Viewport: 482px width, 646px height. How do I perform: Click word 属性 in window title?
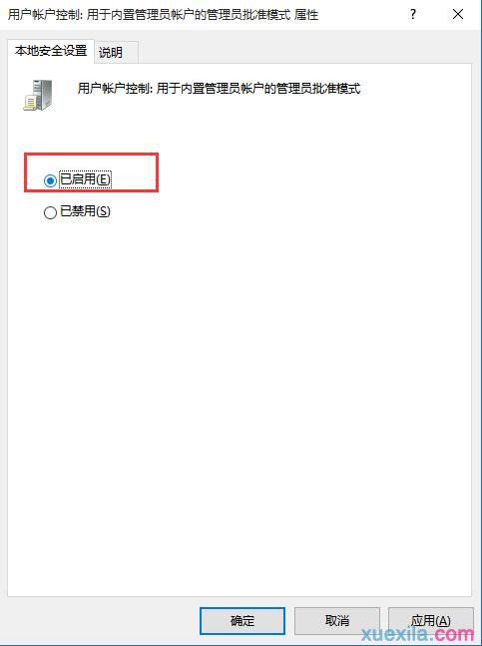[306, 15]
